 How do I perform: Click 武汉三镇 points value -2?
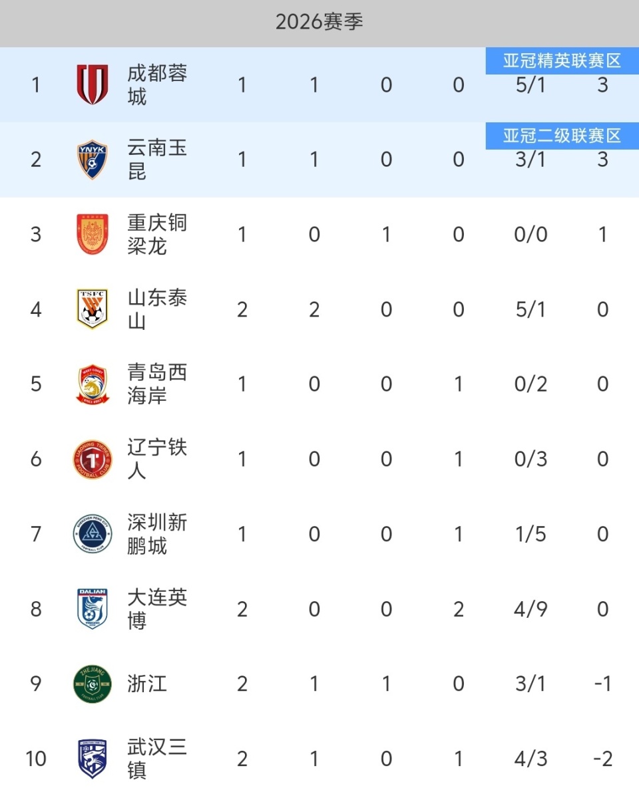[602, 759]
